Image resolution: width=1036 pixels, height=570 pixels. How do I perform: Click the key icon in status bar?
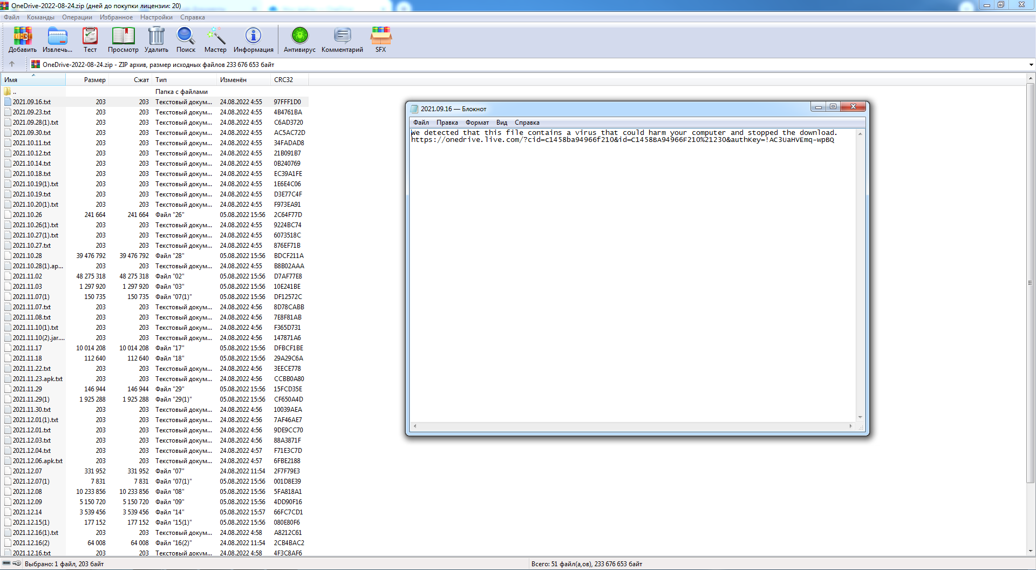[x=17, y=564]
